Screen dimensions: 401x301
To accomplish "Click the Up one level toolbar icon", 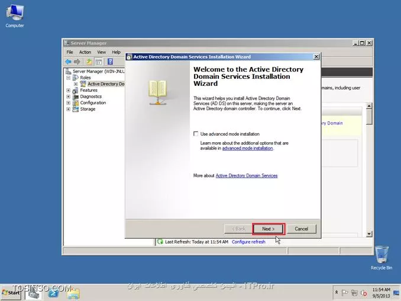I will coord(89,62).
